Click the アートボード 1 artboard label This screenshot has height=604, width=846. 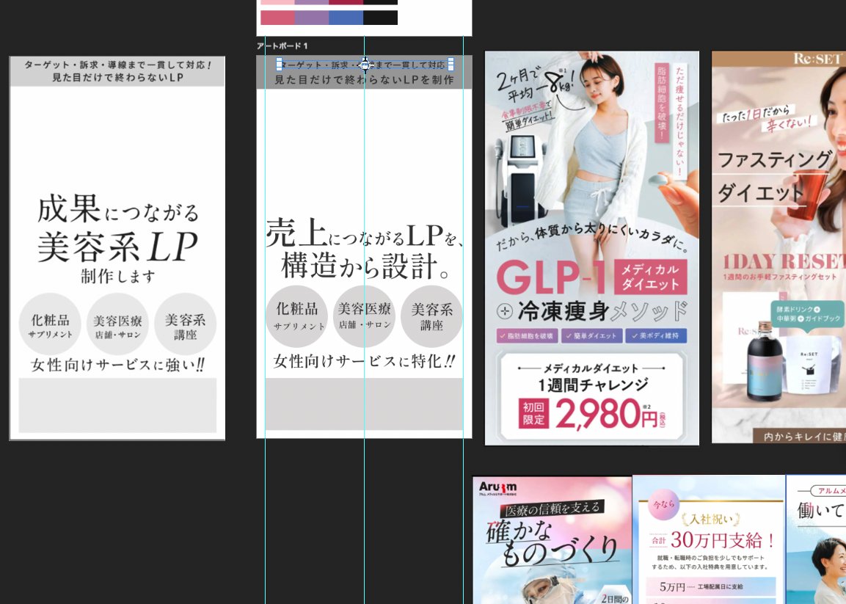coord(282,46)
